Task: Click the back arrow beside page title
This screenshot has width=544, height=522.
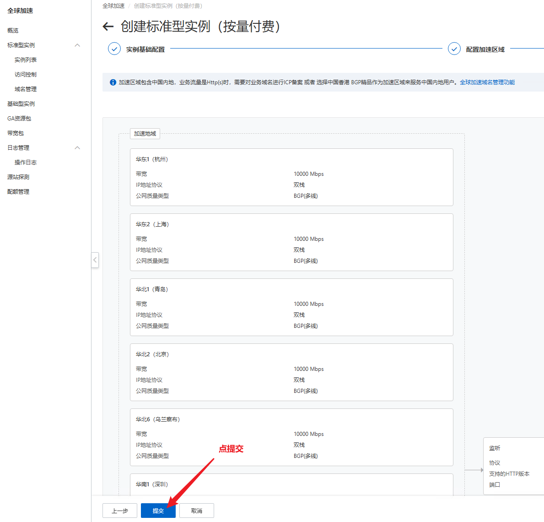Action: coord(108,27)
